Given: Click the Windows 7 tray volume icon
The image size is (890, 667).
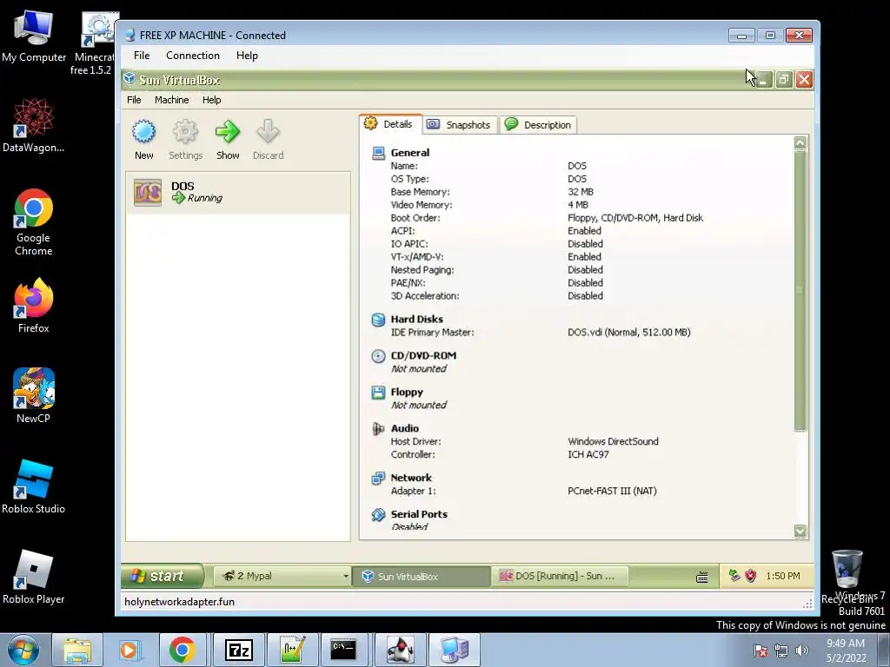Looking at the screenshot, I should click(x=802, y=650).
